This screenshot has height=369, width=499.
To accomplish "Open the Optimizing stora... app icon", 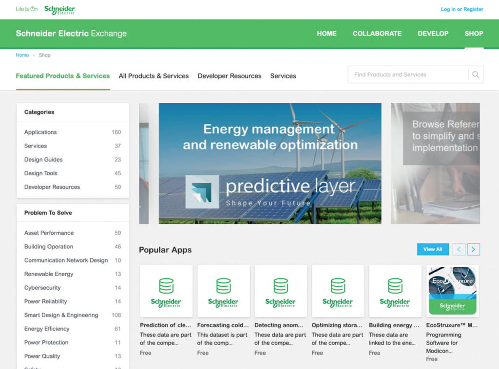I will tap(338, 291).
